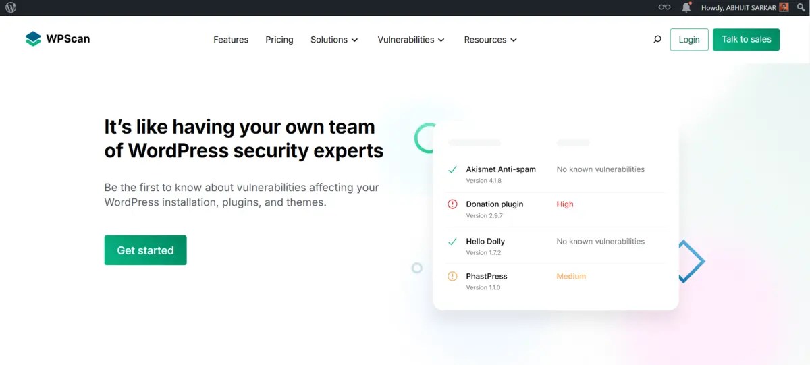The height and width of the screenshot is (365, 810).
Task: Click Akismet's No known vulnerabilities text
Action: [x=601, y=169]
